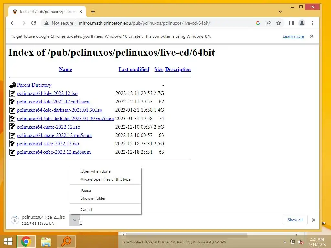Bookmark this page with star icon
The image size is (331, 248).
click(x=279, y=23)
